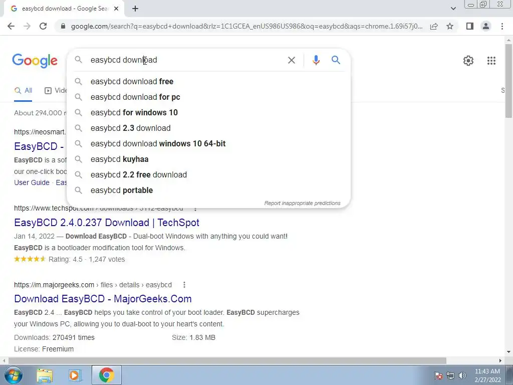
Task: Go to Google home via logo
Action: (35, 61)
